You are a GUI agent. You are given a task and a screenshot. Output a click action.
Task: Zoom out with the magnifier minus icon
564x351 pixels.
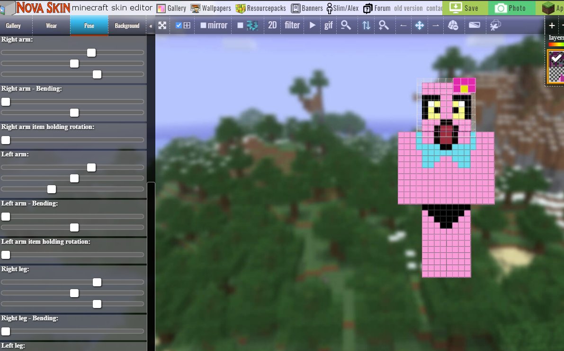[x=346, y=25]
